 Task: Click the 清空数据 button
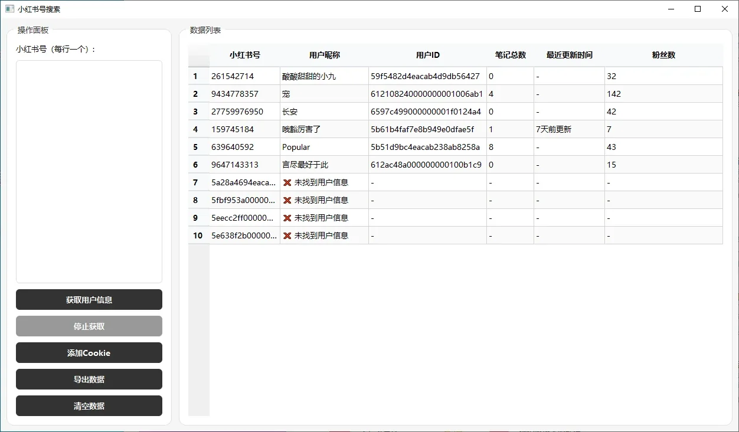click(x=89, y=406)
